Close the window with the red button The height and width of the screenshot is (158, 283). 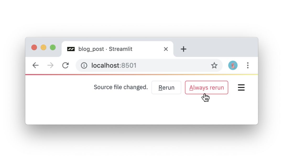point(34,48)
